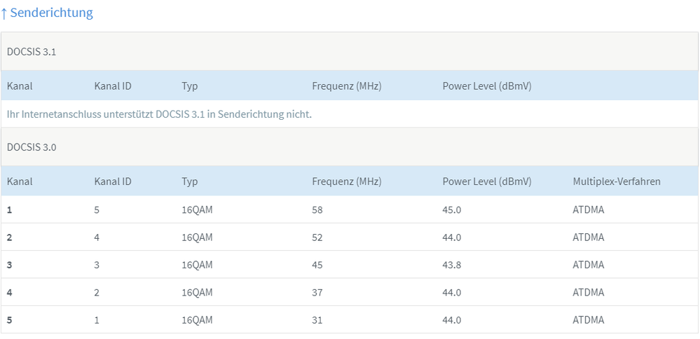700x339 pixels.
Task: Click the DOCSIS 3.1 section header
Action: click(x=32, y=51)
